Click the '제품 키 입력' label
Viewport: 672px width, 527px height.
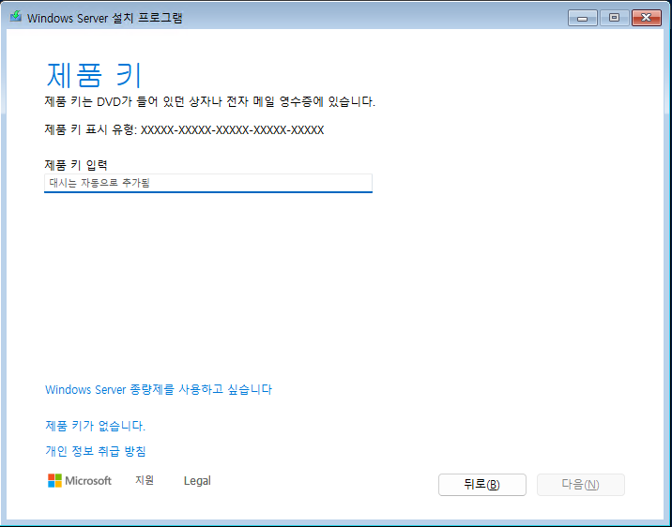point(76,164)
